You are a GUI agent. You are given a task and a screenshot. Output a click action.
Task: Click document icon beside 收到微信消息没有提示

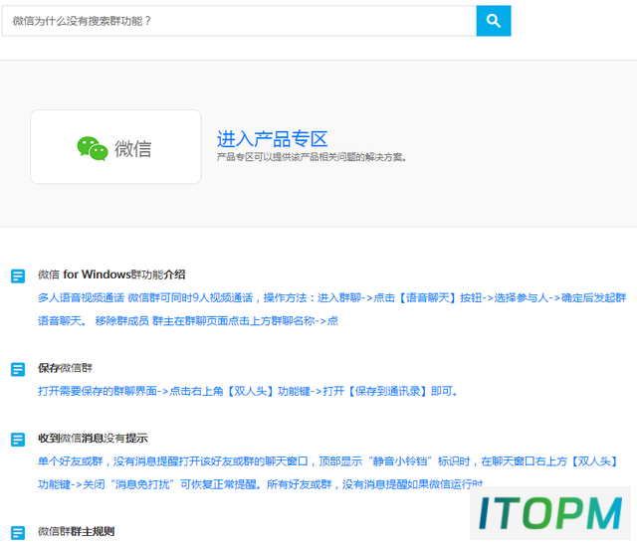pos(18,440)
